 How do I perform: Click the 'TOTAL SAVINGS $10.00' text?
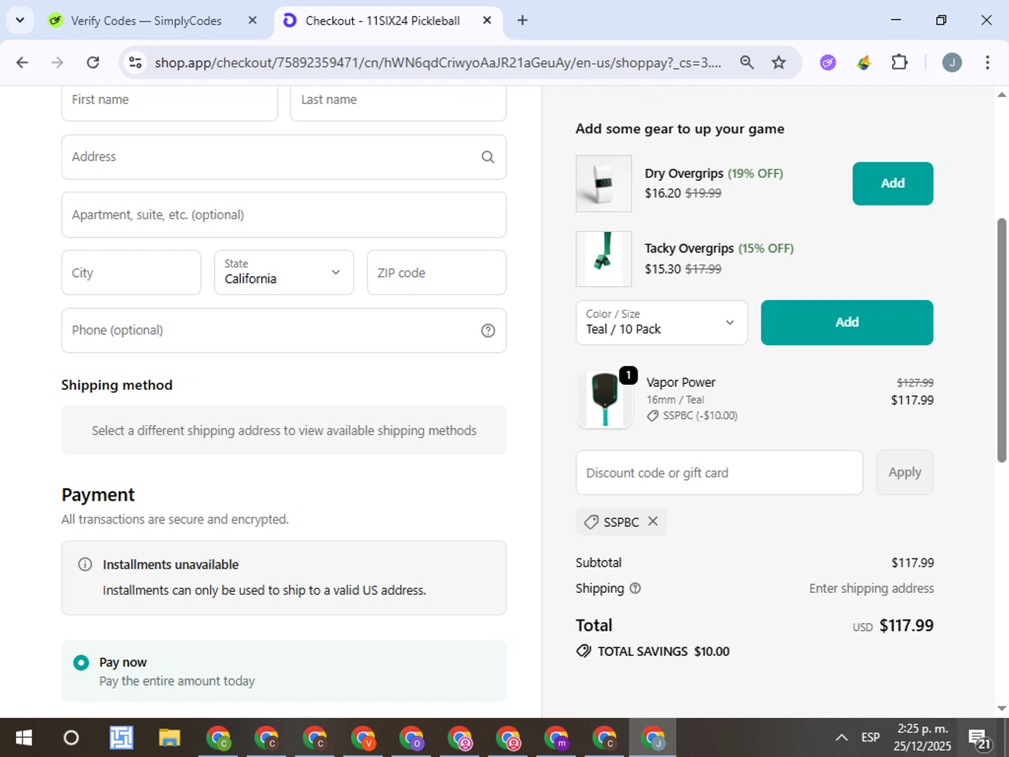pyautogui.click(x=663, y=651)
